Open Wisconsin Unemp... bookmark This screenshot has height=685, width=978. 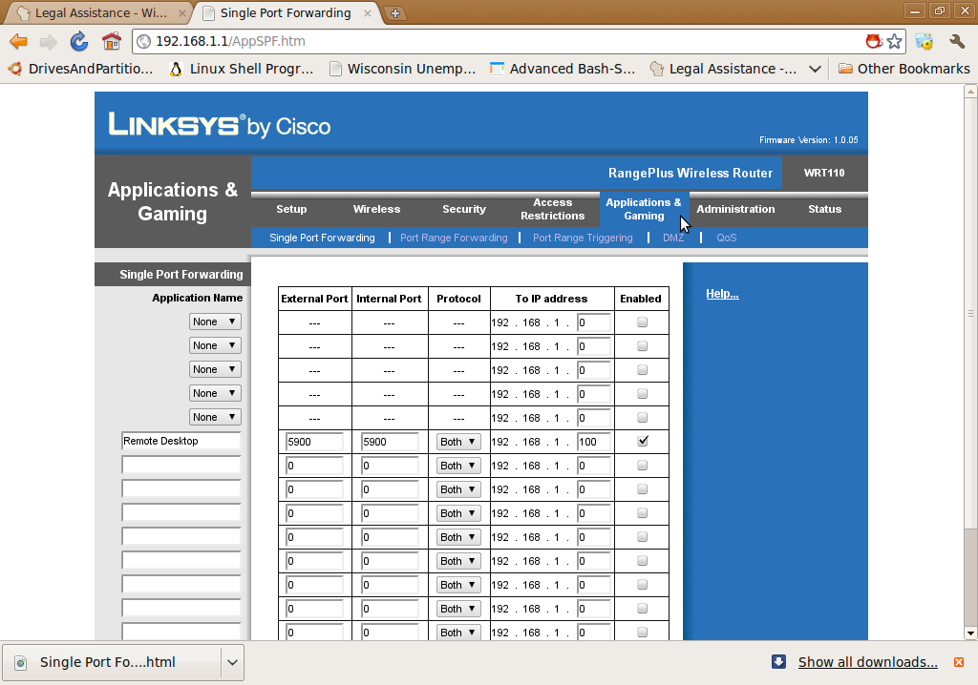[402, 69]
